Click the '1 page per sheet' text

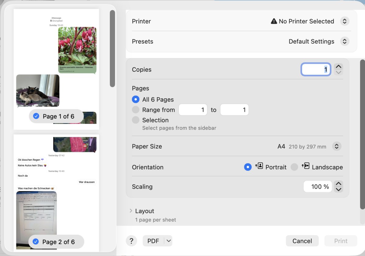pos(155,220)
